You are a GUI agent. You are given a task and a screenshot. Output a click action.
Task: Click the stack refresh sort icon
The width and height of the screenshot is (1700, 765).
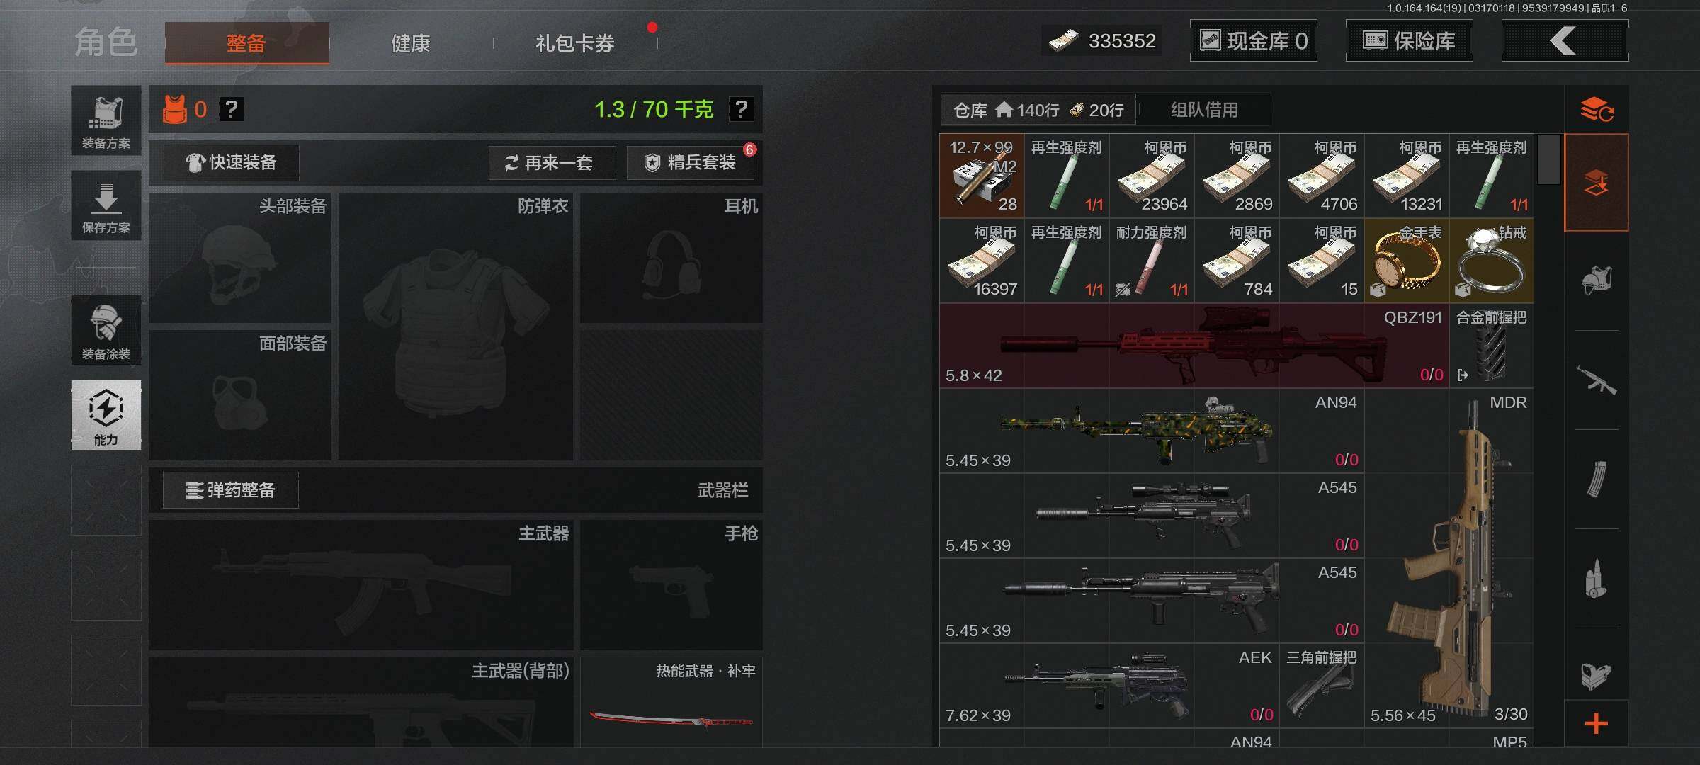tap(1597, 110)
